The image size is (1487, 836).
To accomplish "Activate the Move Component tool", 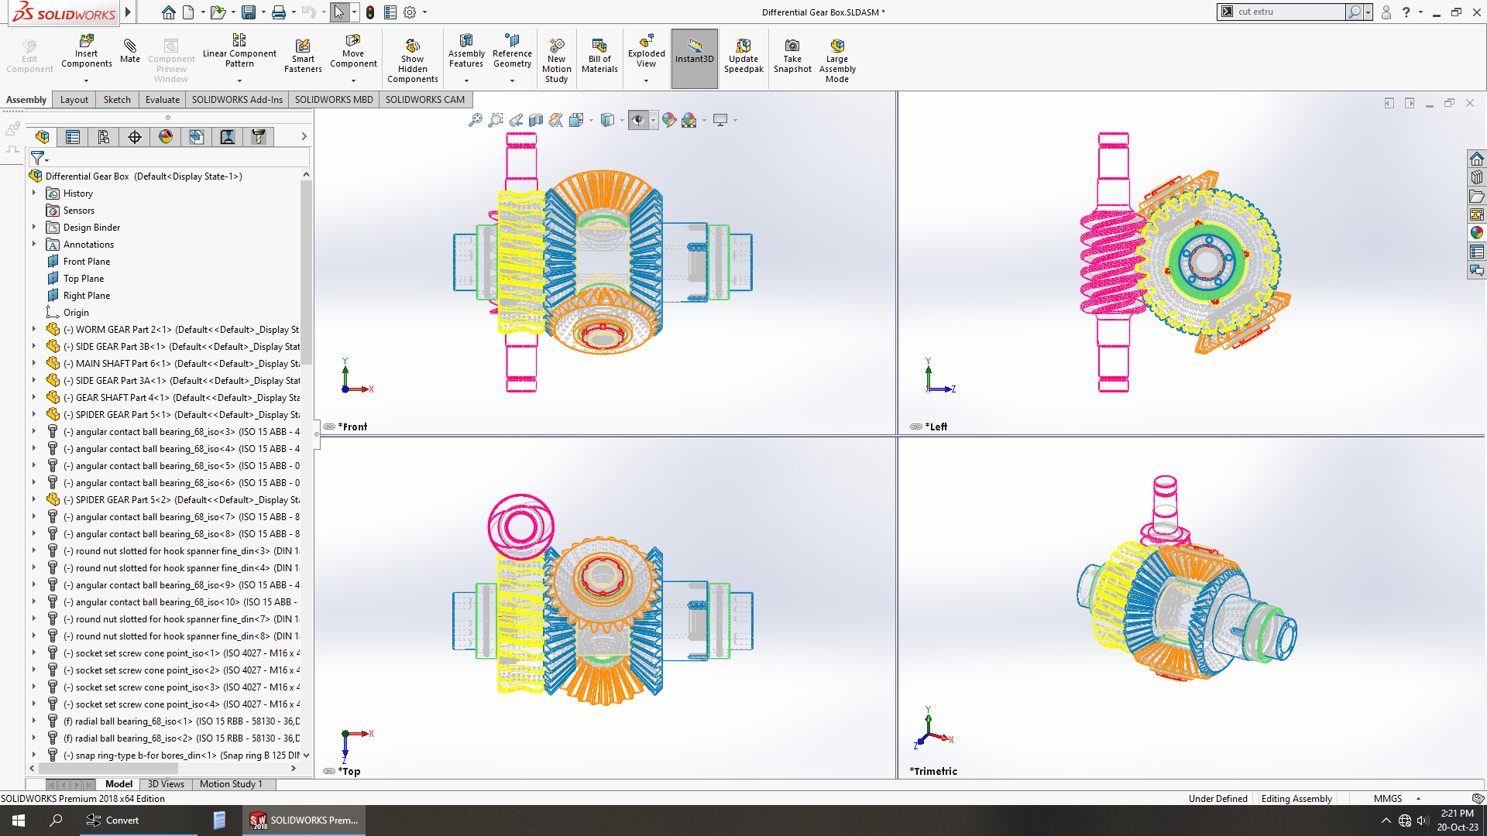I will point(353,51).
